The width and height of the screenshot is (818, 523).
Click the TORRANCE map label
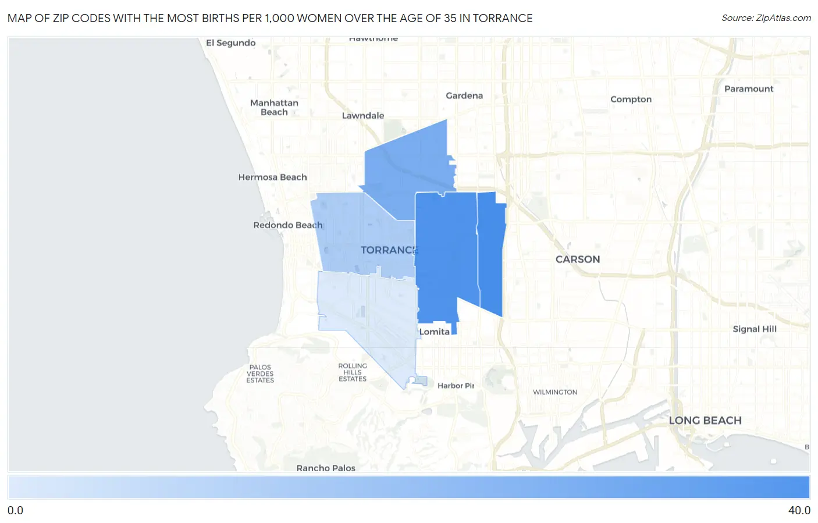(389, 250)
